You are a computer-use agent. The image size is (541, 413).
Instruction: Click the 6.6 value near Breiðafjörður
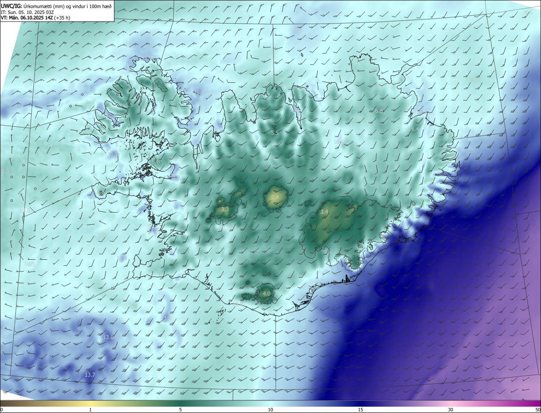[x=156, y=162]
